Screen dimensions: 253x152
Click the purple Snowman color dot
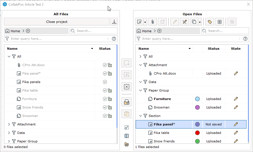tap(197, 107)
